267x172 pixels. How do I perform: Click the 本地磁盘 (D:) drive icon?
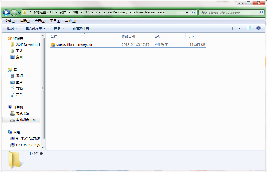[x=13, y=120]
